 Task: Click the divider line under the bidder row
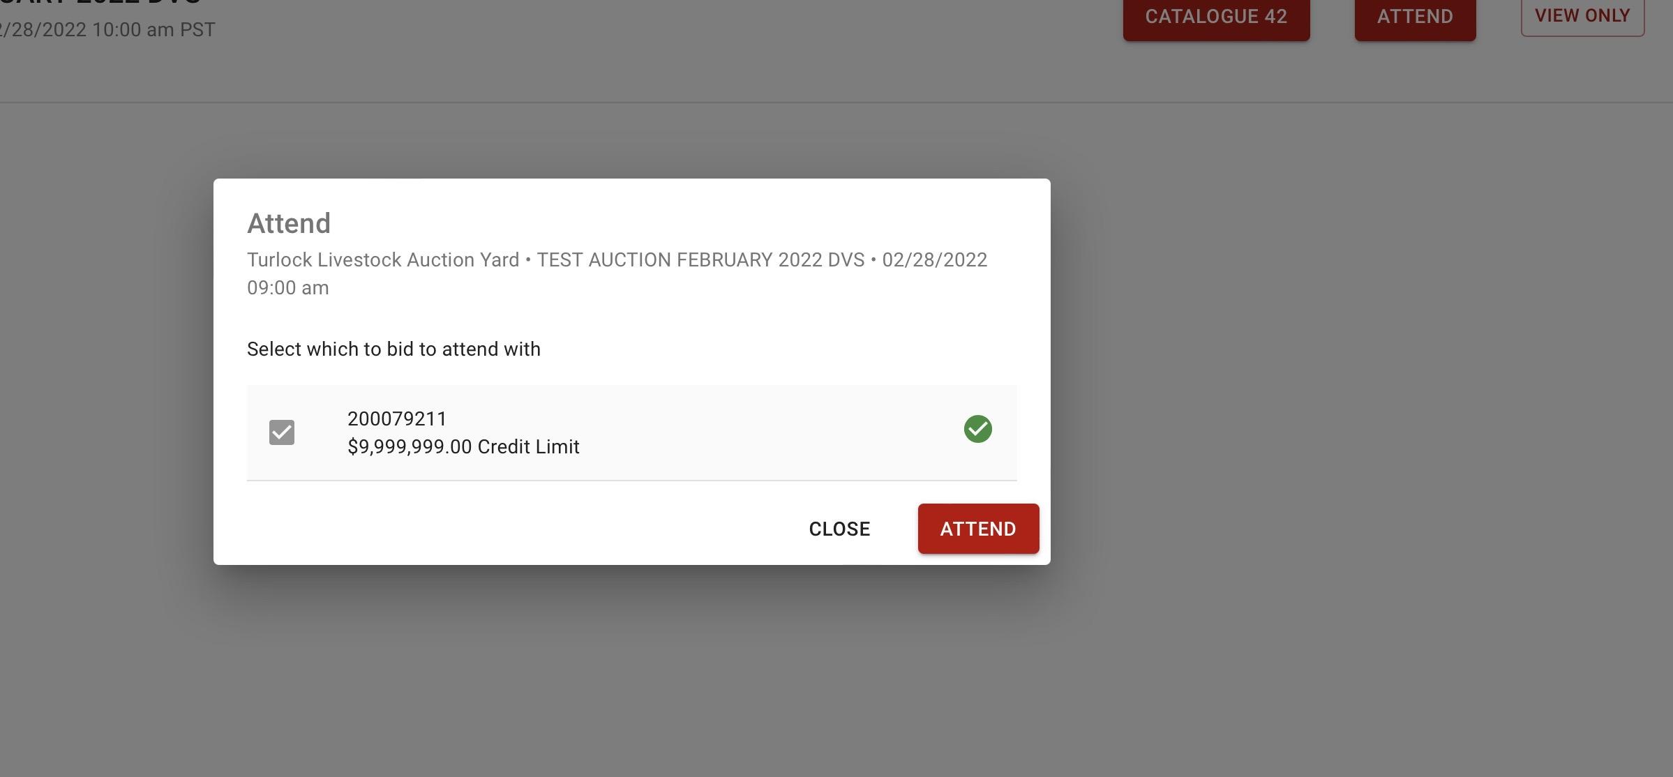631,481
